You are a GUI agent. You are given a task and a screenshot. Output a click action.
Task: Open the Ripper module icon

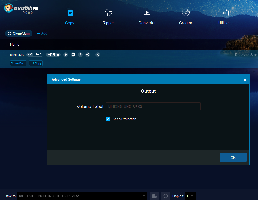[108, 13]
